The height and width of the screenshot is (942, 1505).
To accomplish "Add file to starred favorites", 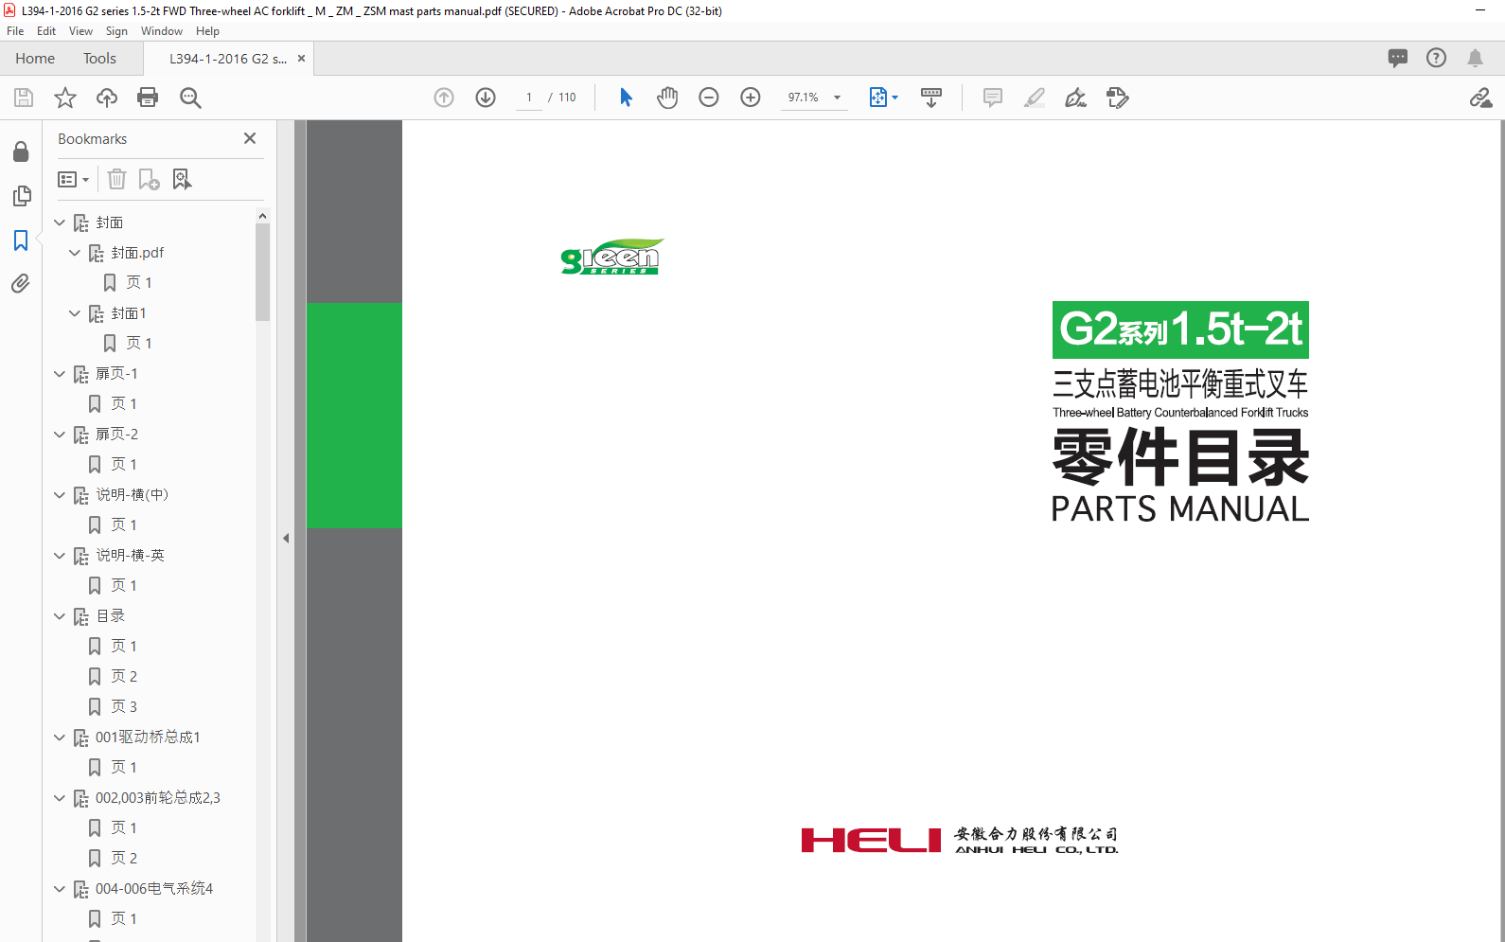I will [x=65, y=98].
